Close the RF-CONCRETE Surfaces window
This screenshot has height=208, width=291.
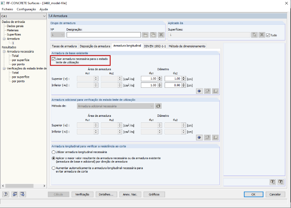[x=286, y=3]
